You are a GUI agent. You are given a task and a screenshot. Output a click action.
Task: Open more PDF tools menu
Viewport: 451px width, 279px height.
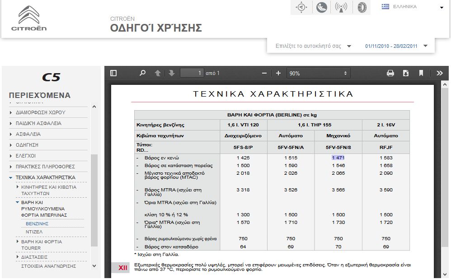(440, 73)
